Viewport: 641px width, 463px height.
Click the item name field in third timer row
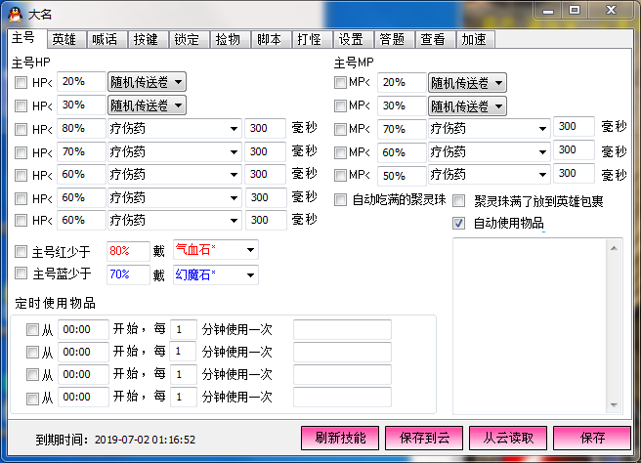342,374
